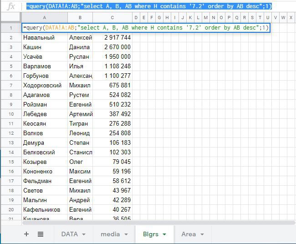Select column C header
Viewport: 296px width, 244px height.
[112, 18]
